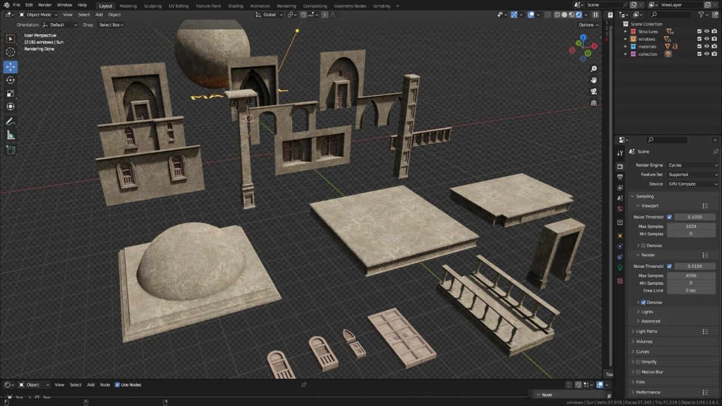The image size is (722, 406).
Task: Click the zoom magnifier viewport icon
Action: (x=594, y=69)
